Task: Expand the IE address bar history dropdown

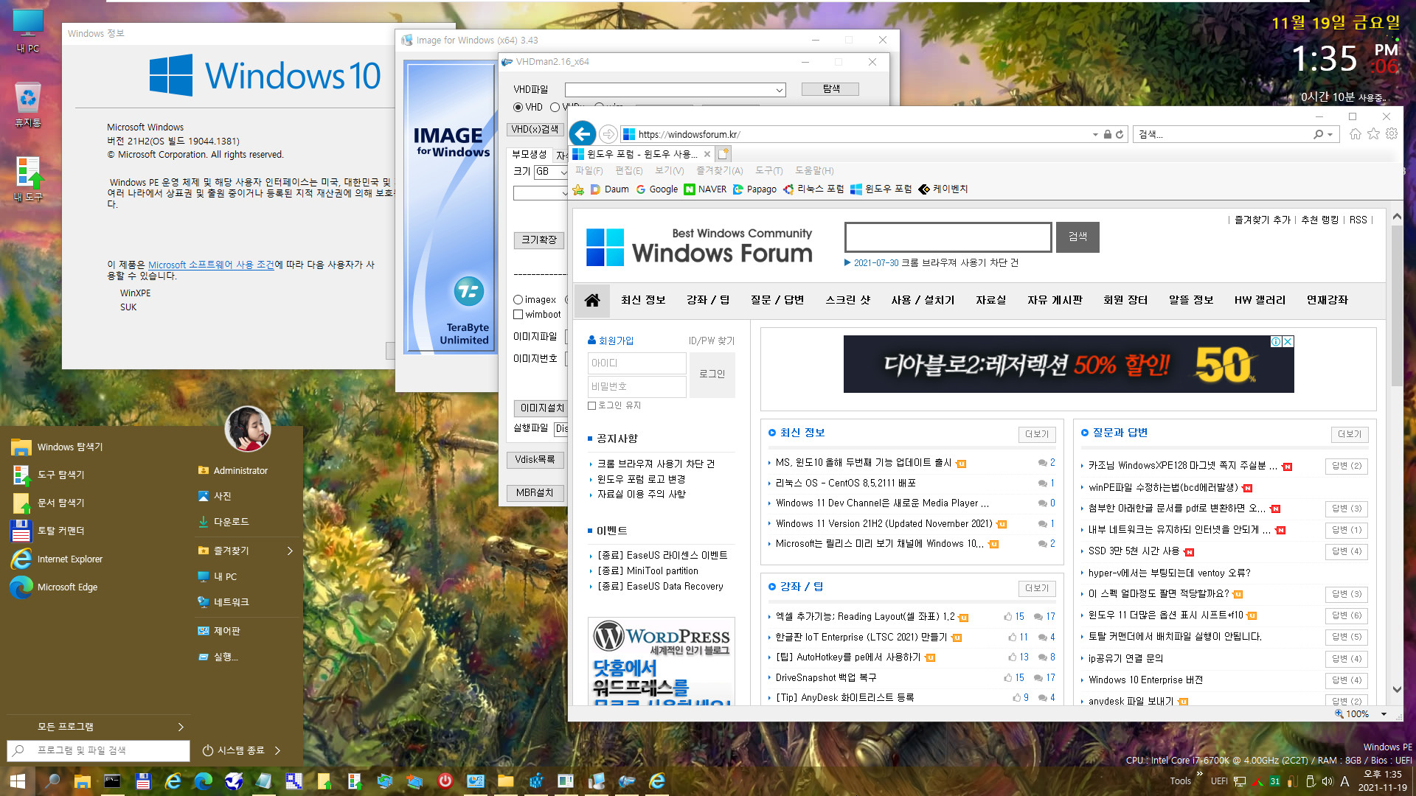Action: click(x=1095, y=135)
